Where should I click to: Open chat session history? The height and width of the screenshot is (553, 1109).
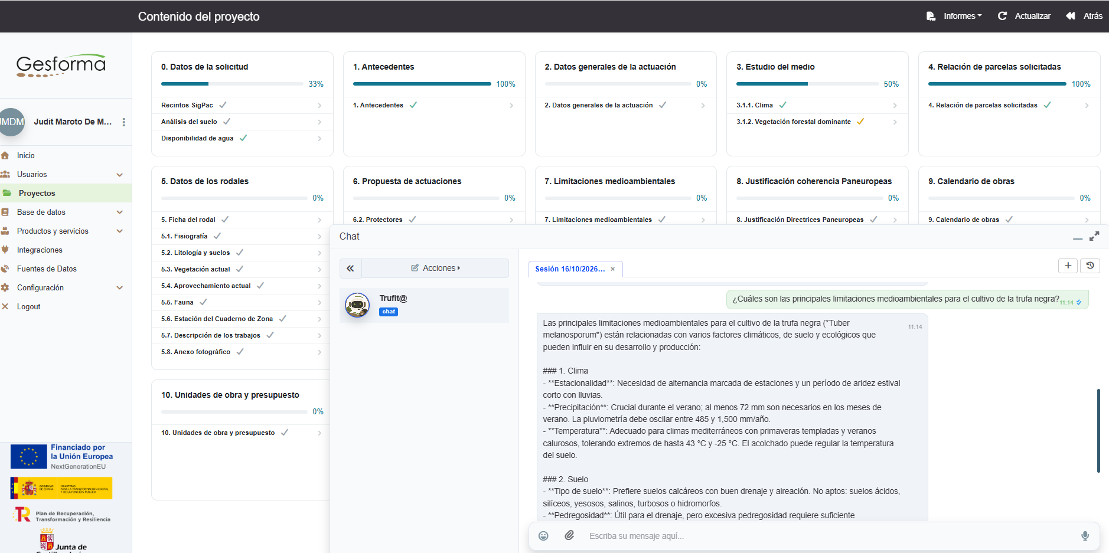1090,266
